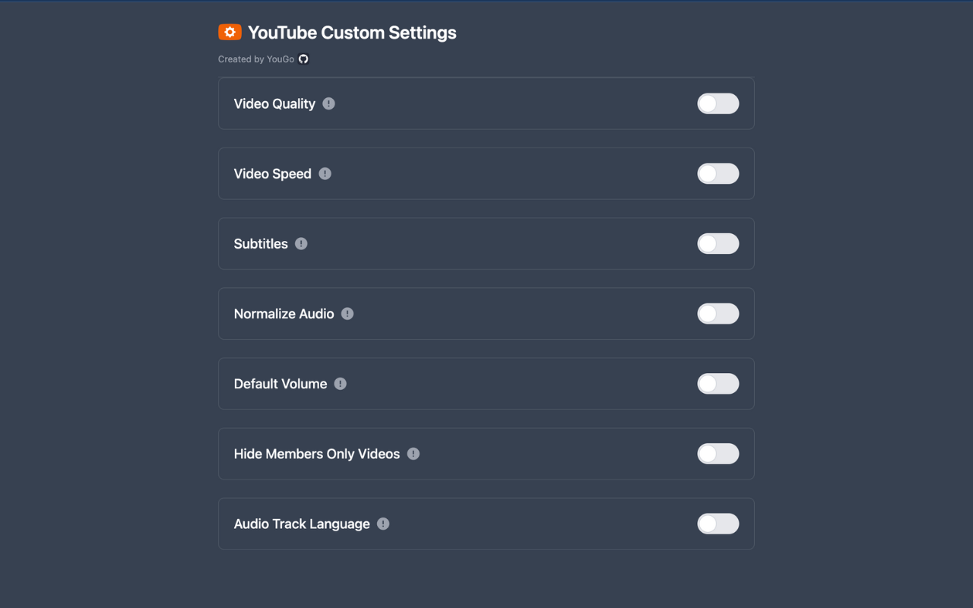The width and height of the screenshot is (973, 608).
Task: Click the Created by YouGo text
Action: point(256,59)
